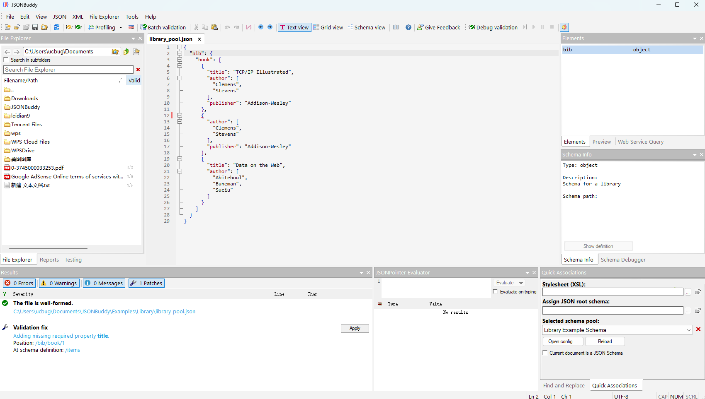This screenshot has width=705, height=399.
Task: Toggle the breakpoint debug icon at toolbar end
Action: [564, 27]
